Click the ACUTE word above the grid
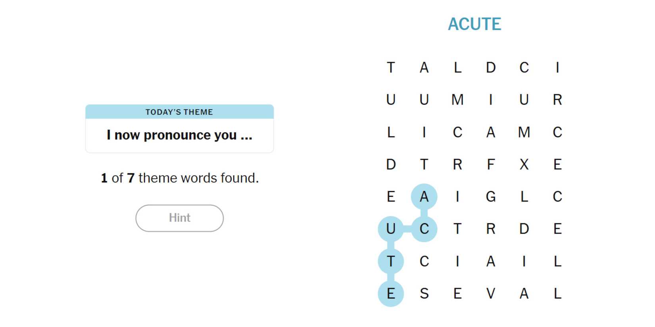 [474, 24]
